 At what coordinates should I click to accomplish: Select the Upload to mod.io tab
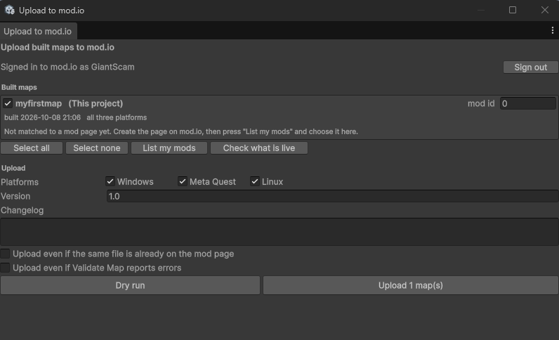(x=38, y=32)
